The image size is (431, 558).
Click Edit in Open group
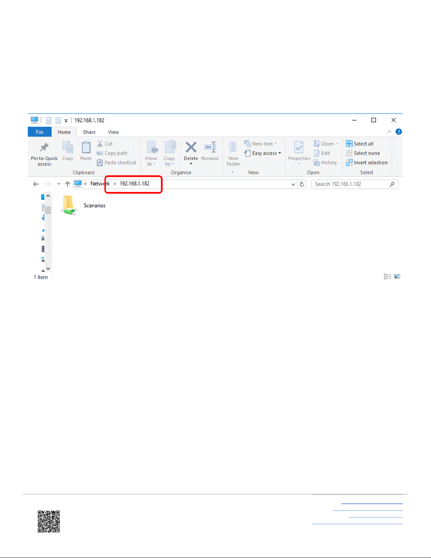[322, 153]
